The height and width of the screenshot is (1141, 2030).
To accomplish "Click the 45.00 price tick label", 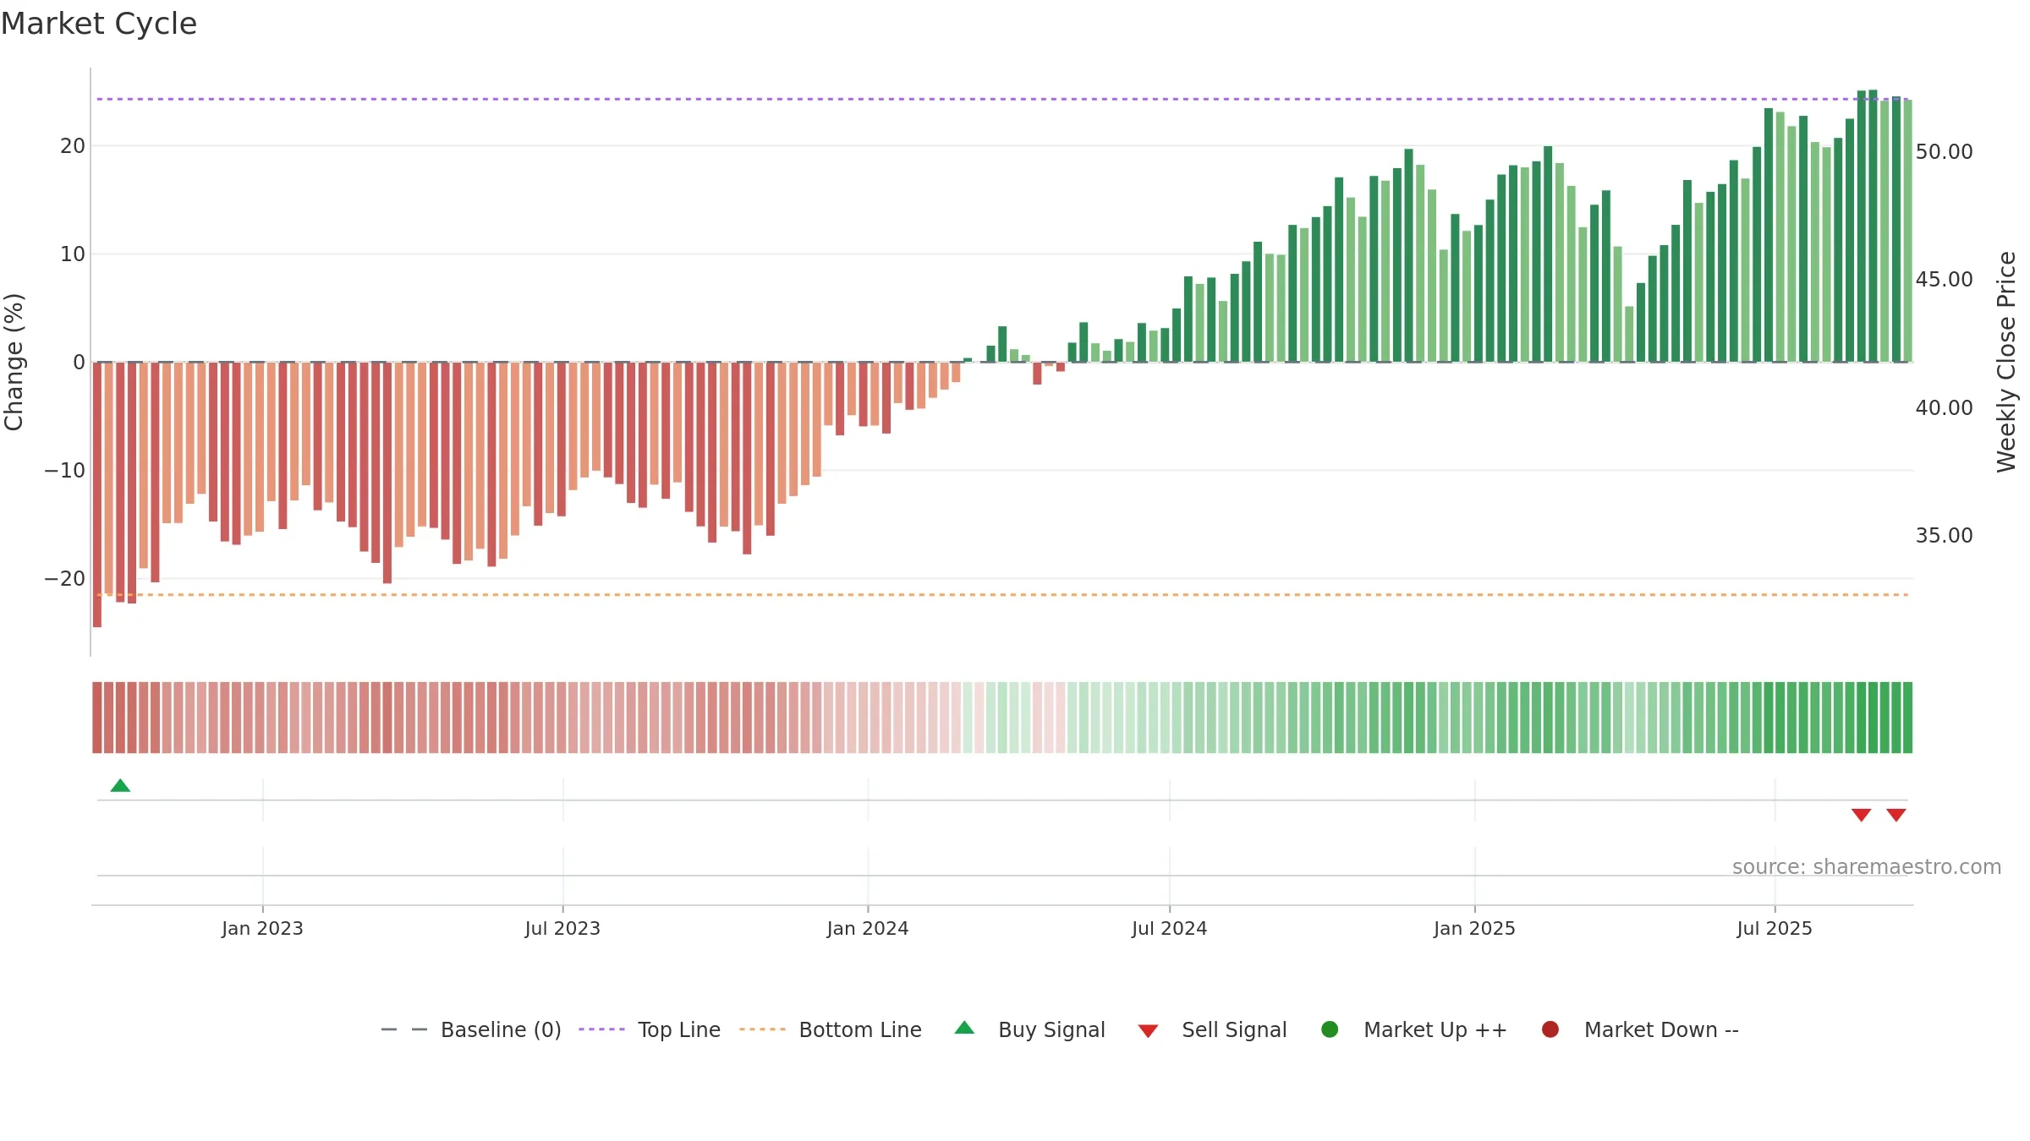I will [1944, 280].
